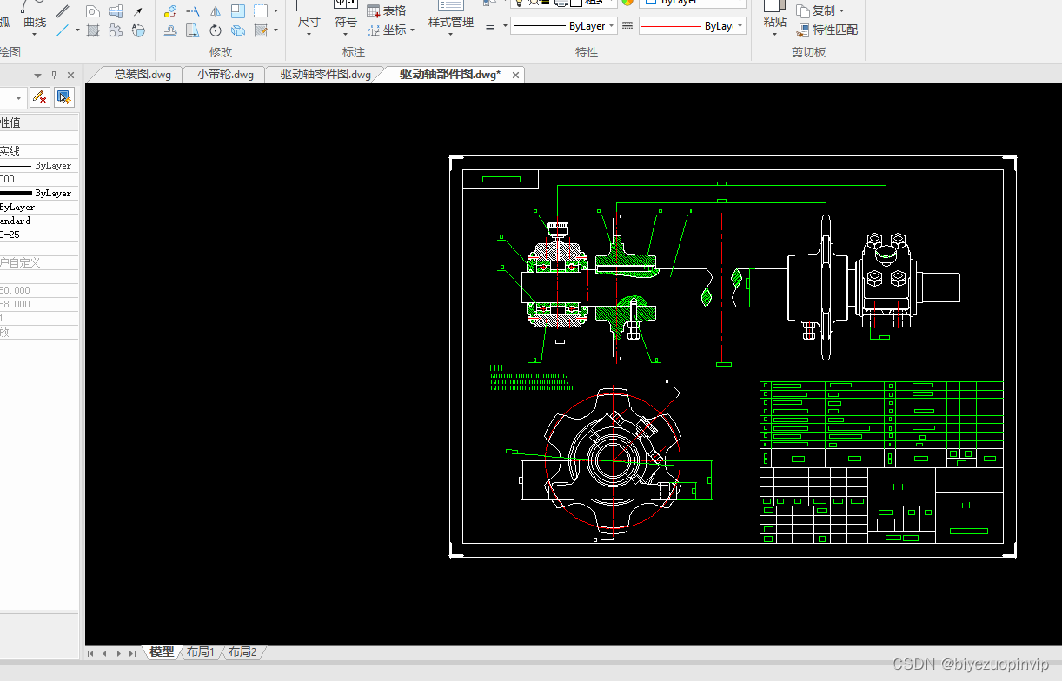Expand the hatch edit dropdown arrow
1062x681 pixels.
(276, 30)
